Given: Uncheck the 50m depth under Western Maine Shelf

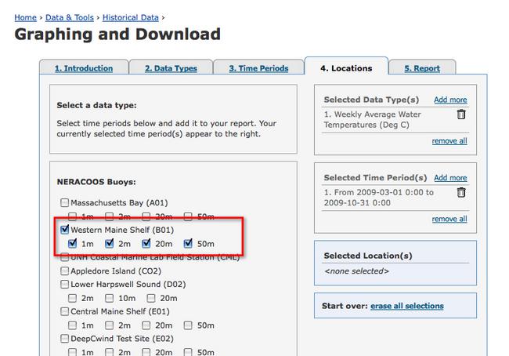Looking at the screenshot, I should click(x=188, y=243).
